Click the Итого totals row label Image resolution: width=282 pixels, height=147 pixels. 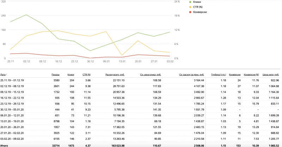pos(4,144)
